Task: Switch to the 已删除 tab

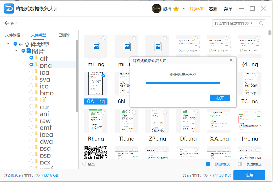Action: [x=64, y=35]
